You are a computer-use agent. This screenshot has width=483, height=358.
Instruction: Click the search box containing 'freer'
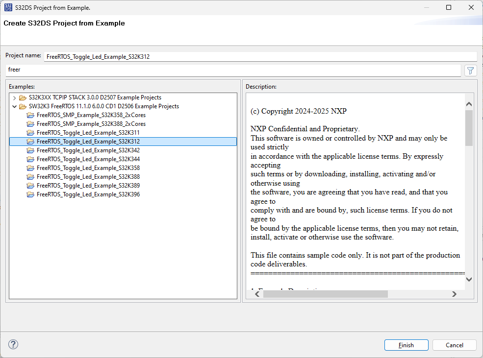click(233, 71)
